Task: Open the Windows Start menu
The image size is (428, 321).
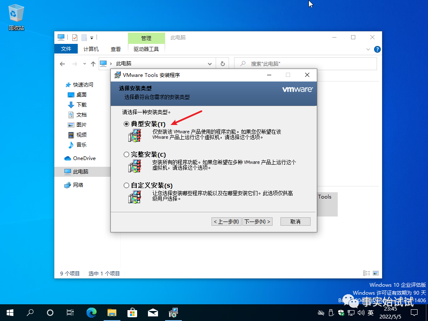Action: coord(10,313)
